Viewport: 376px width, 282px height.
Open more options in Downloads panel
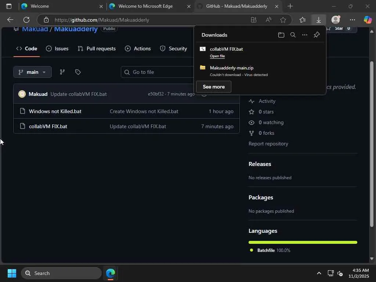pos(304,35)
